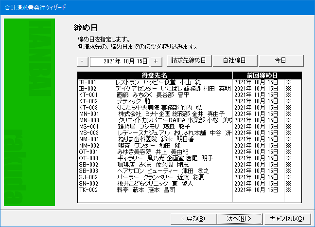Image resolution: width=315 pixels, height=227 pixels.
Task: Select row SB-003 ヘアサロン ビューティー
Action: click(x=190, y=171)
